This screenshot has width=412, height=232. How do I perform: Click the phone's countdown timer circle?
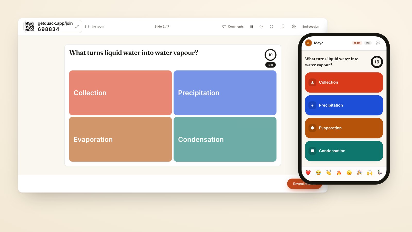377,62
